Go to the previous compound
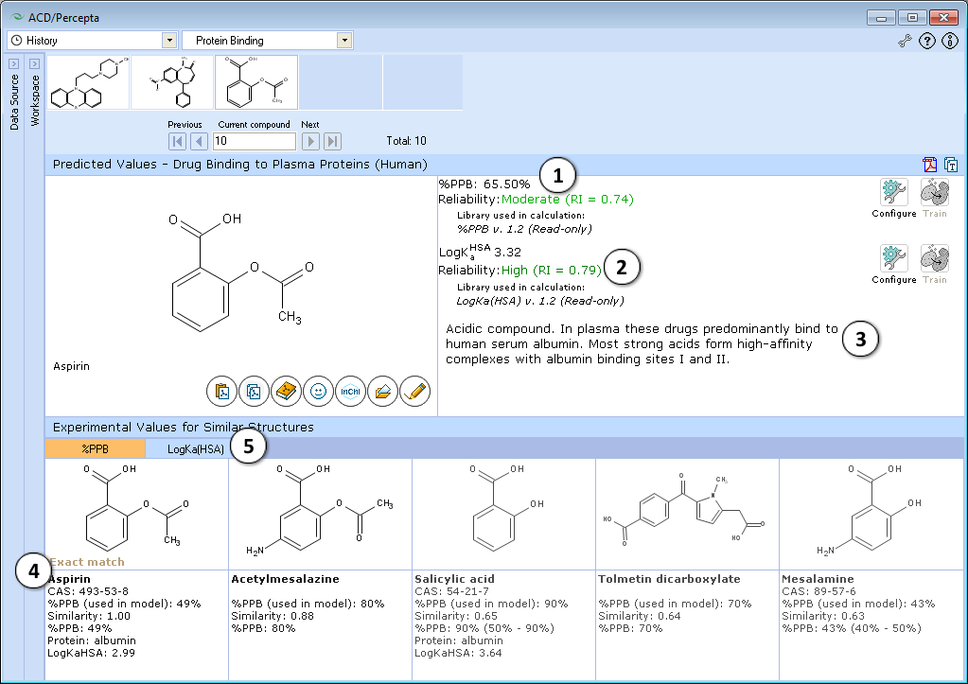The image size is (968, 684). coord(199,141)
